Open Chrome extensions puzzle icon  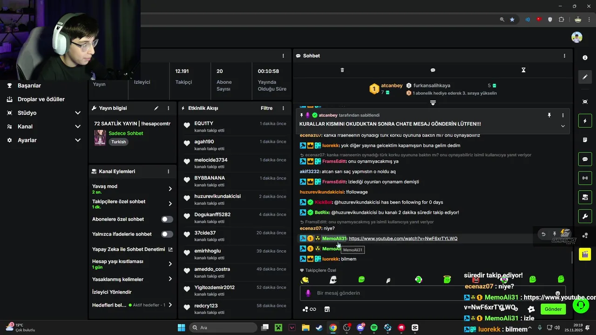tap(561, 20)
